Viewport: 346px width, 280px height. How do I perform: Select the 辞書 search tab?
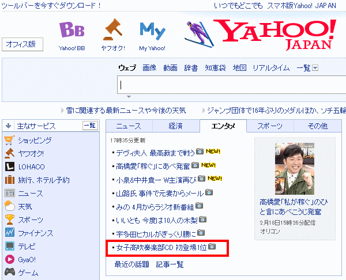click(x=191, y=67)
